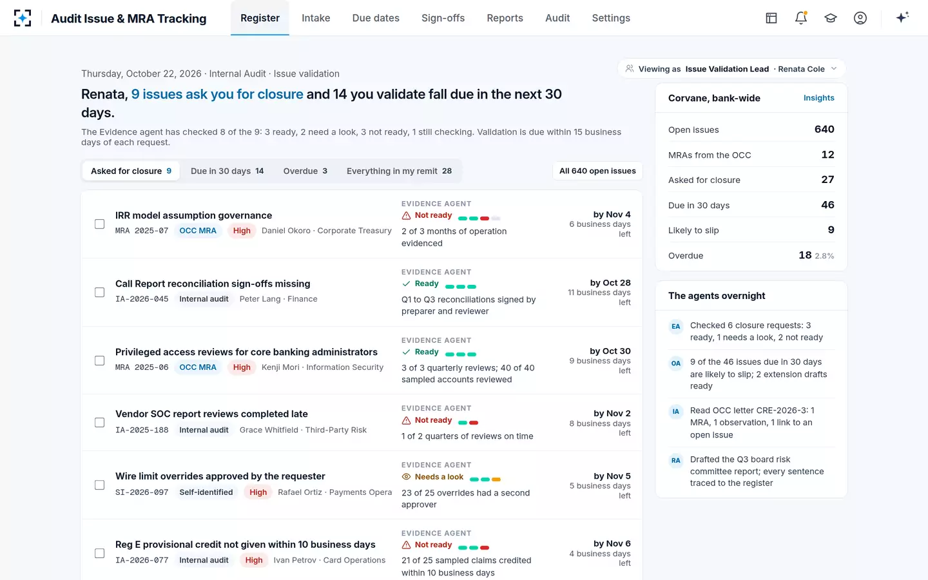Open notifications bell icon
This screenshot has width=928, height=580.
pos(801,18)
